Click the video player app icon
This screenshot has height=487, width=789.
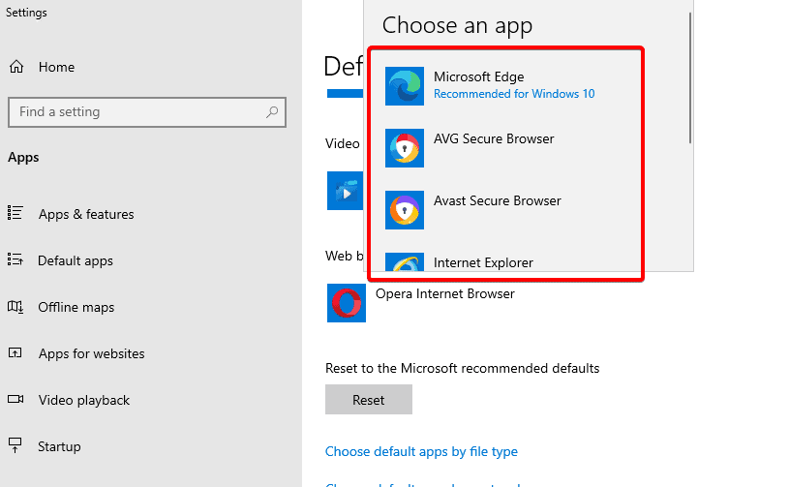[x=345, y=191]
